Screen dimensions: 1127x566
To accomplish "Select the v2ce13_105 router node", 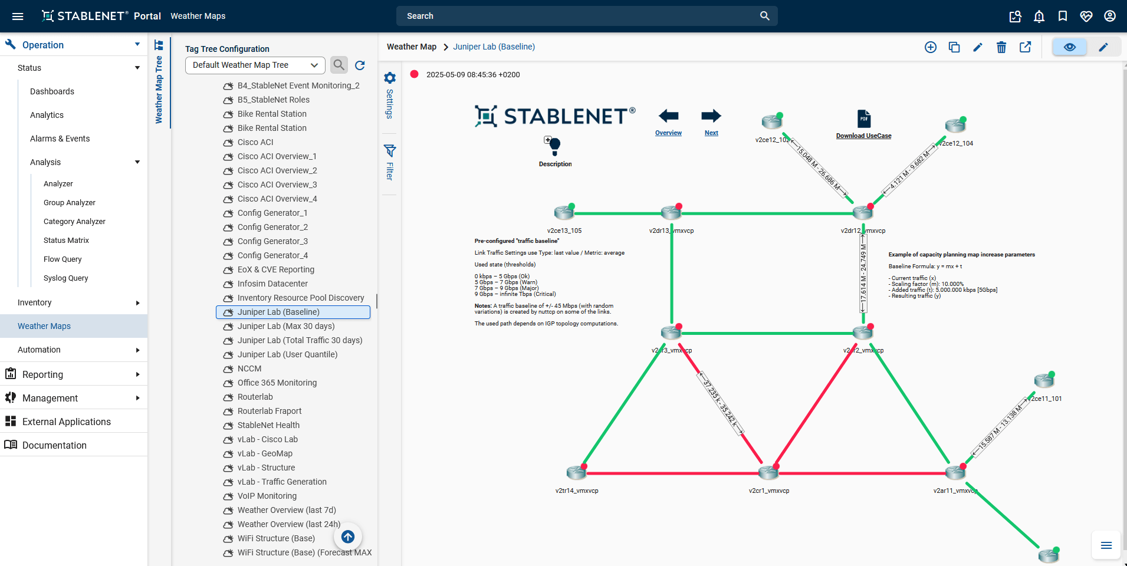I will [564, 212].
